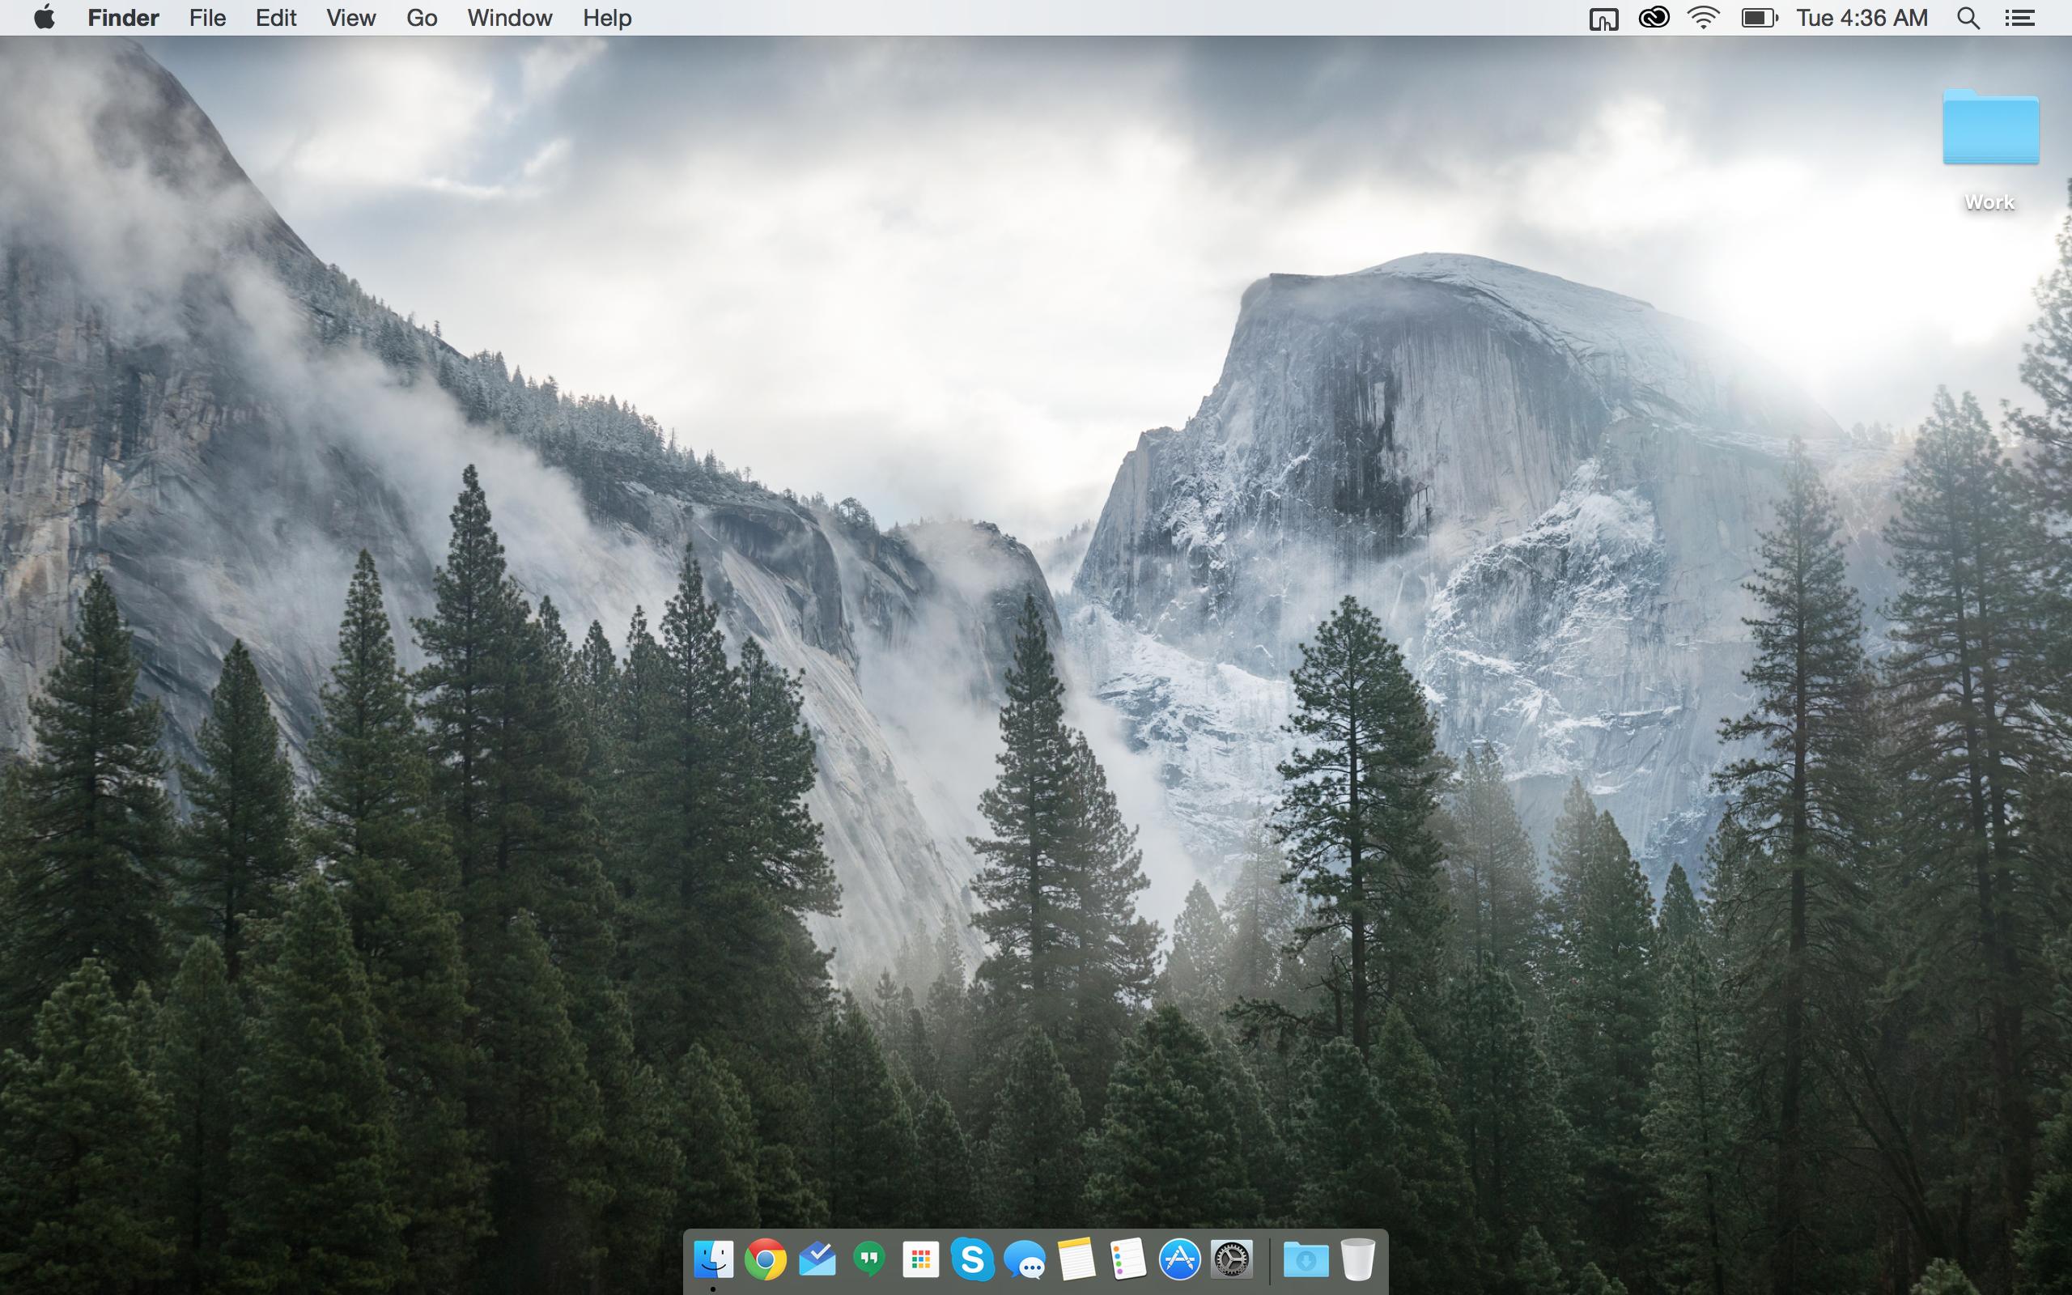Click the Spotlight search magnifier

pyautogui.click(x=1968, y=17)
